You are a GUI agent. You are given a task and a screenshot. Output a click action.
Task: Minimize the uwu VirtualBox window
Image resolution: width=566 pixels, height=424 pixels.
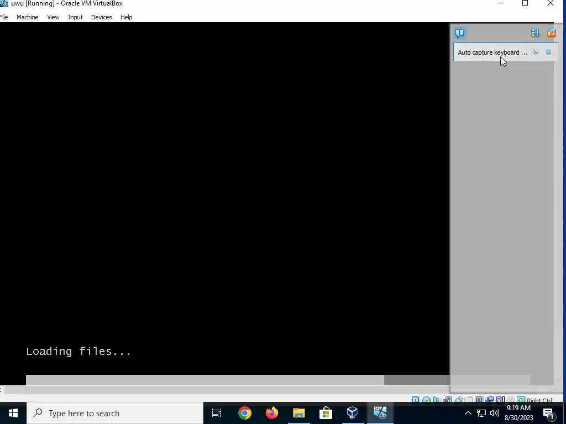[x=500, y=3]
